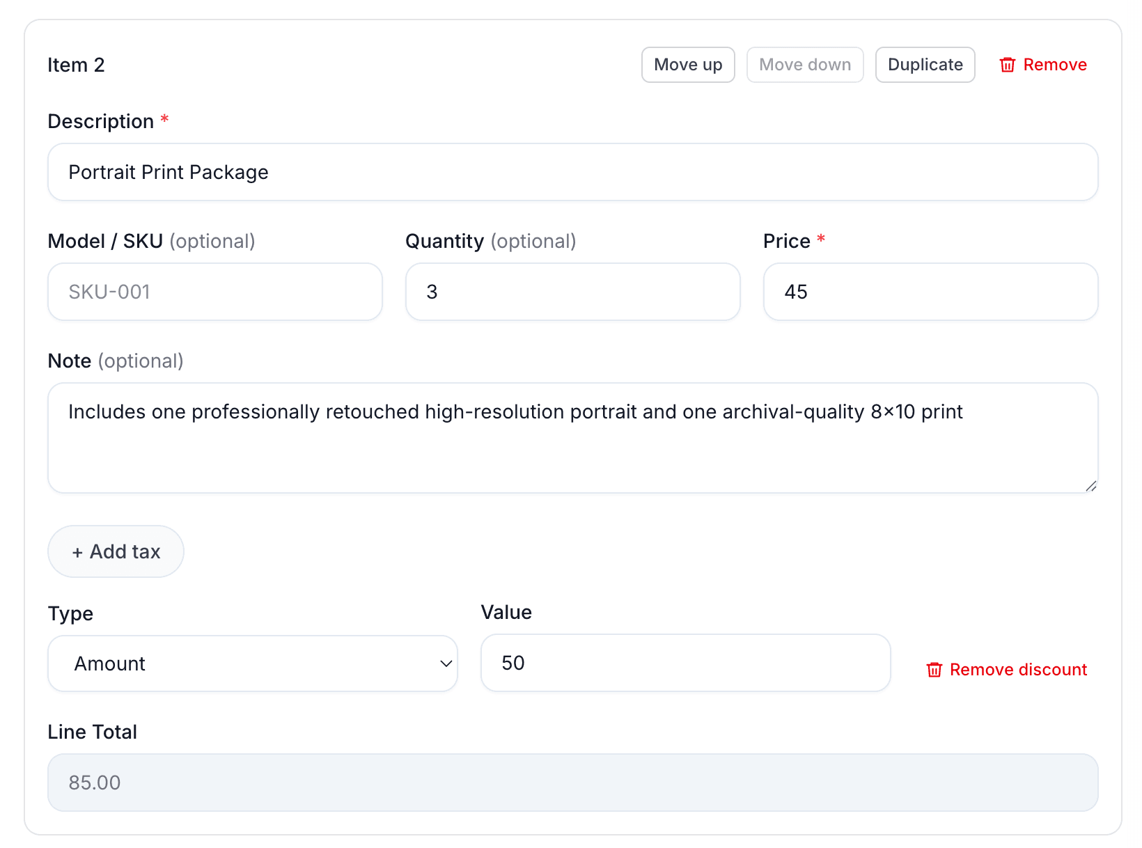1142x848 pixels.
Task: Open the Type dropdown set to Amount
Action: point(252,664)
